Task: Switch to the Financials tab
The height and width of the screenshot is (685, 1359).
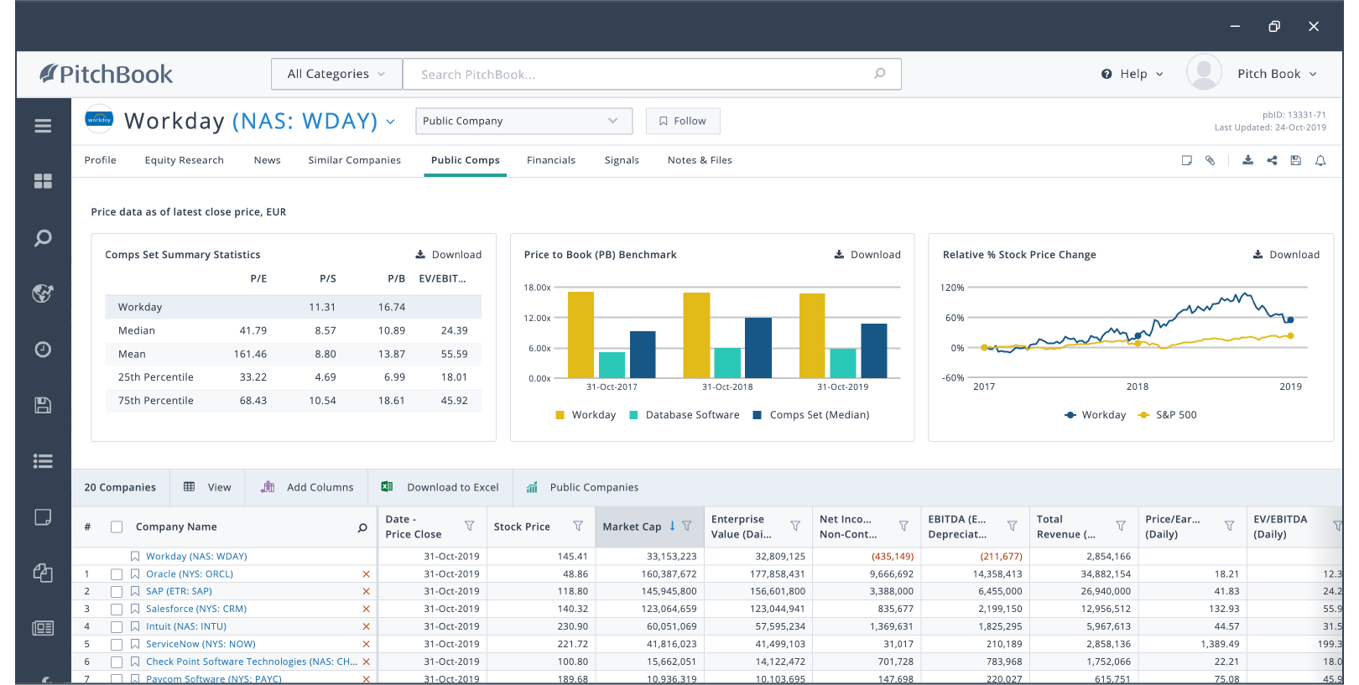Action: 551,160
